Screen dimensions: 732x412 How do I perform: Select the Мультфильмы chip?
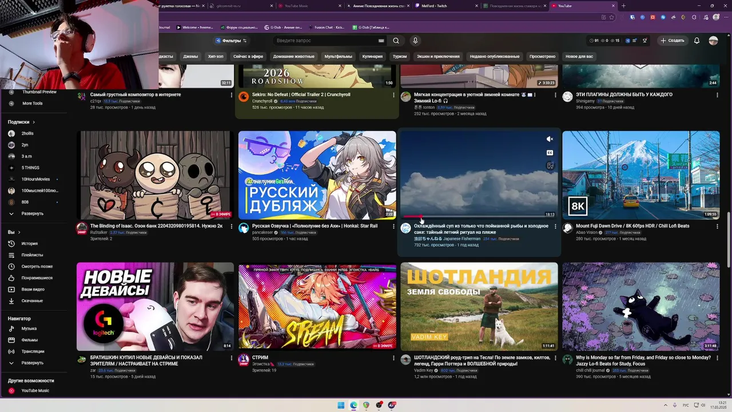[x=338, y=57]
